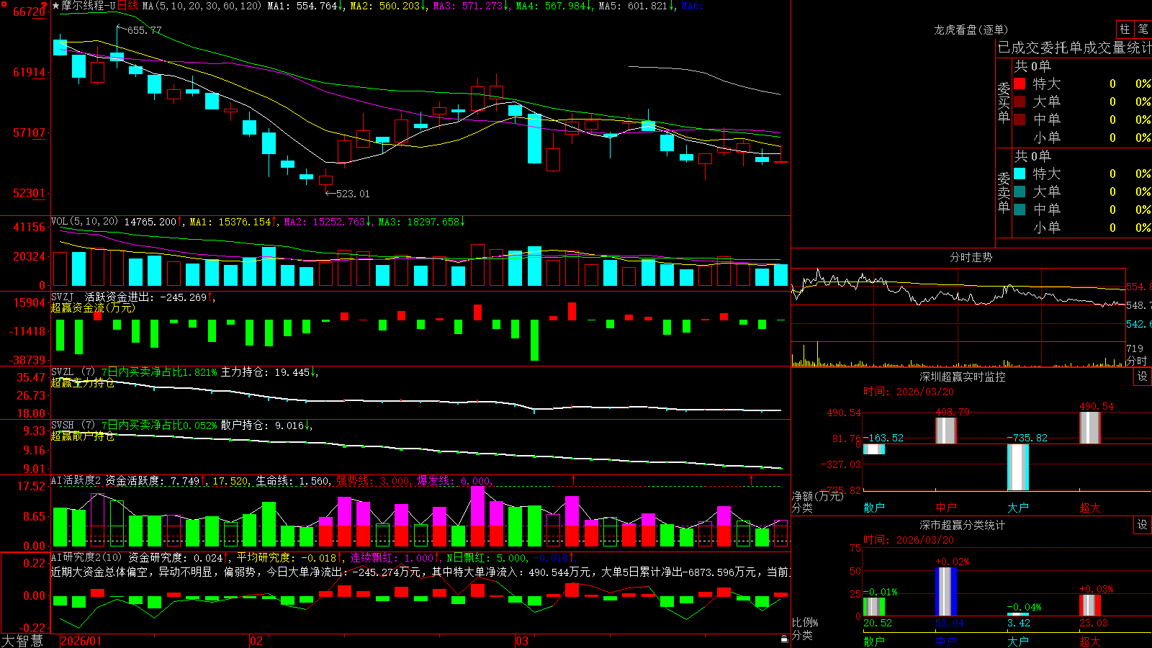Click the cyan 特大 sell-order color swatch

point(1020,174)
